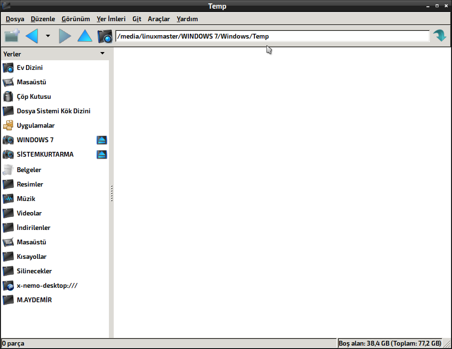Click the Ev Dizini icon
Viewport: 452px width, 349px height.
(8, 68)
